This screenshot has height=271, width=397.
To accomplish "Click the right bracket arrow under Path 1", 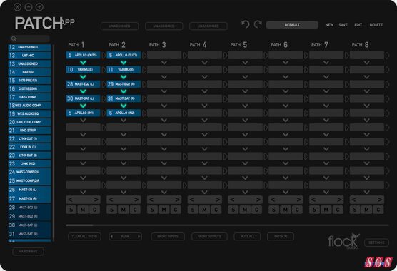I will tap(96, 200).
